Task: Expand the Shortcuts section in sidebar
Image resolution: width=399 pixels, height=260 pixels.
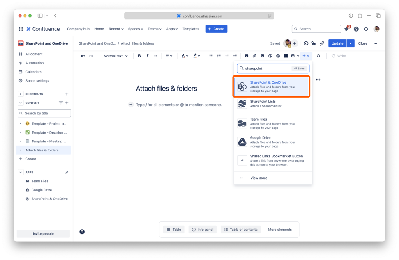Action: [x=21, y=94]
